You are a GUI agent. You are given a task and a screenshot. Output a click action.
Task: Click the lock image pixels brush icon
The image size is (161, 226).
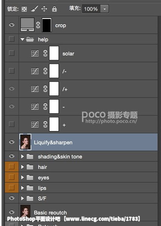click(34, 9)
